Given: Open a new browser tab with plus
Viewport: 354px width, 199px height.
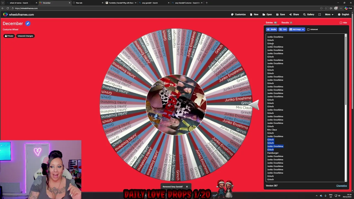Looking at the screenshot, I should click(207, 3).
